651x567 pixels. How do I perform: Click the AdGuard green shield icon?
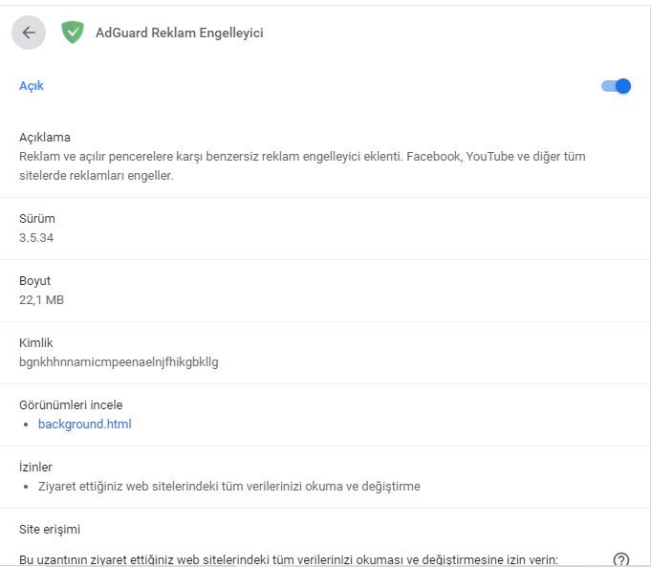click(x=73, y=33)
